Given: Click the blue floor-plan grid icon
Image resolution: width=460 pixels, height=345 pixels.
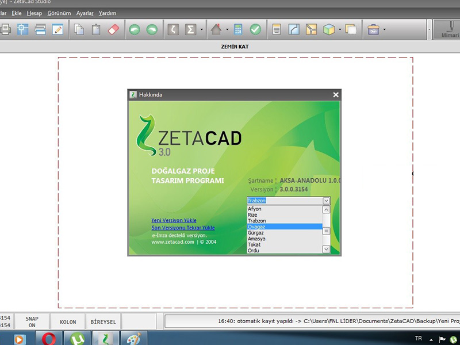Looking at the screenshot, I should 23,29.
